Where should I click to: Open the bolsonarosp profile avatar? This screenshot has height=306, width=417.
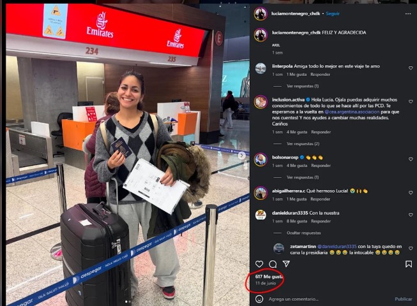[261, 160]
